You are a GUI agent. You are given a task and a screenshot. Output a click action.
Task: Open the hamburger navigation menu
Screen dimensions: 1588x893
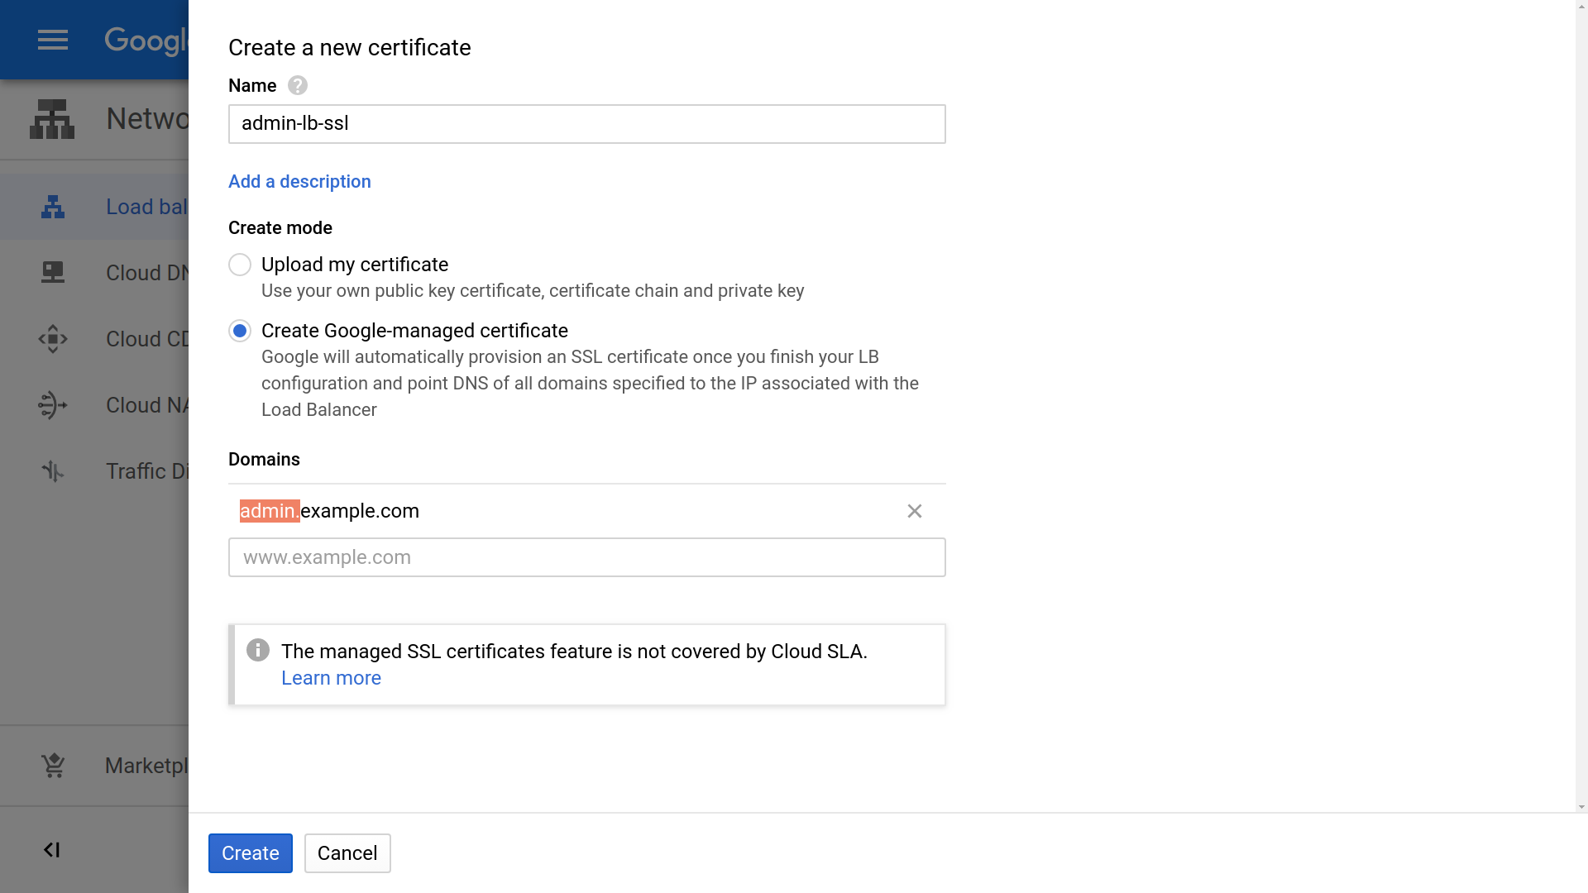tap(52, 40)
